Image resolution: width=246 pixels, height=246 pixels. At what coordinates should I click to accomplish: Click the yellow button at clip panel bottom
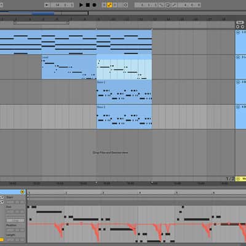click(x=2, y=239)
